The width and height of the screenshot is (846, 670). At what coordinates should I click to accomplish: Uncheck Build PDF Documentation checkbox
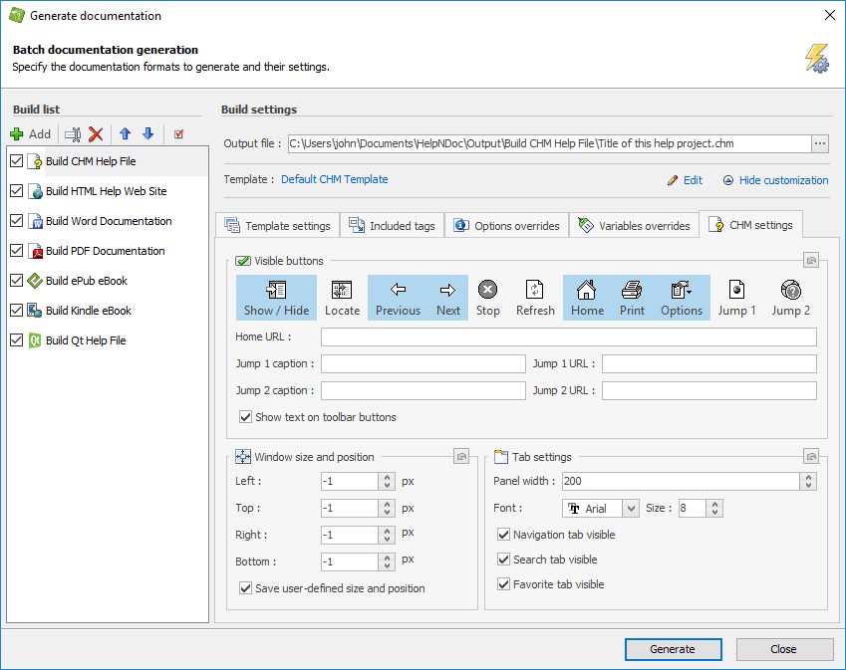pos(15,251)
